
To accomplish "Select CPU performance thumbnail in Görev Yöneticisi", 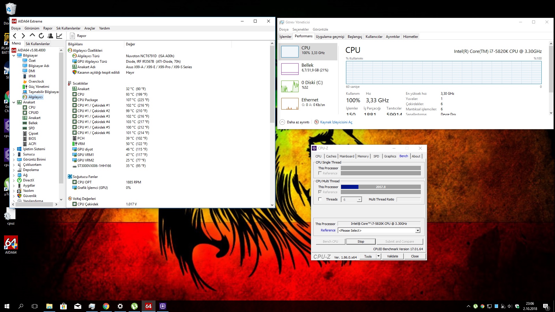I will point(308,52).
